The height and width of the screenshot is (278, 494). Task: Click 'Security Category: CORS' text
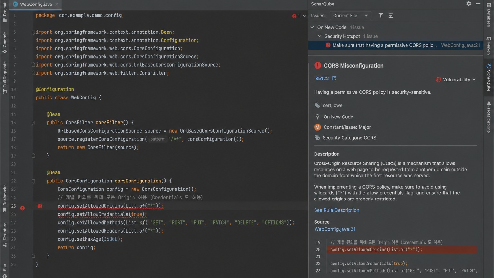(x=349, y=138)
